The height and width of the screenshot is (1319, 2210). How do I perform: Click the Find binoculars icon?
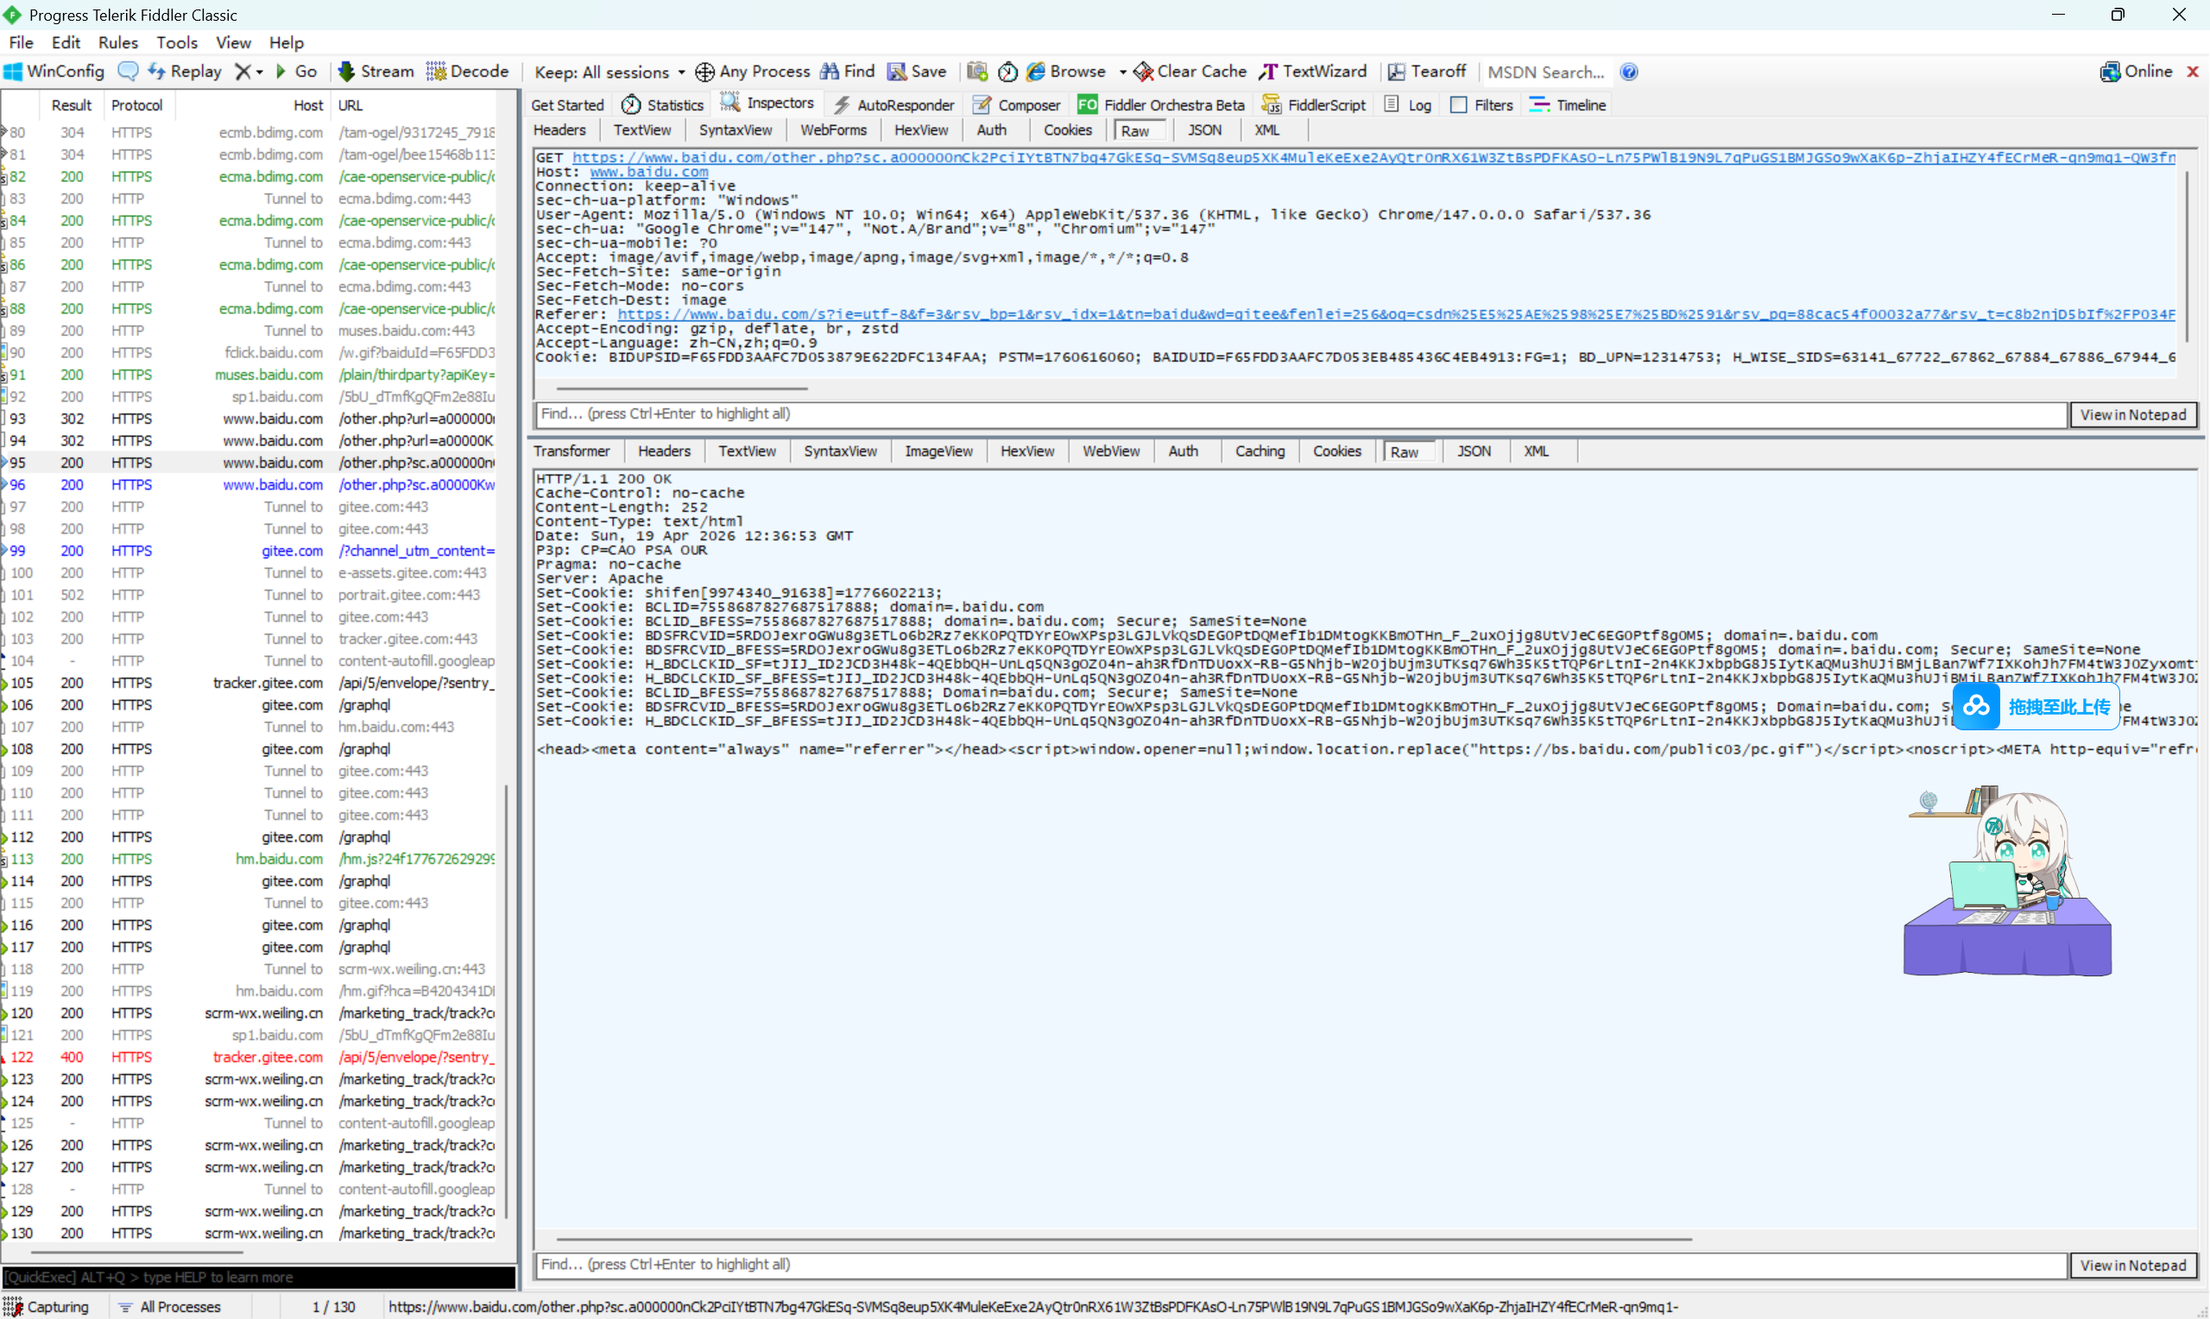pos(829,71)
